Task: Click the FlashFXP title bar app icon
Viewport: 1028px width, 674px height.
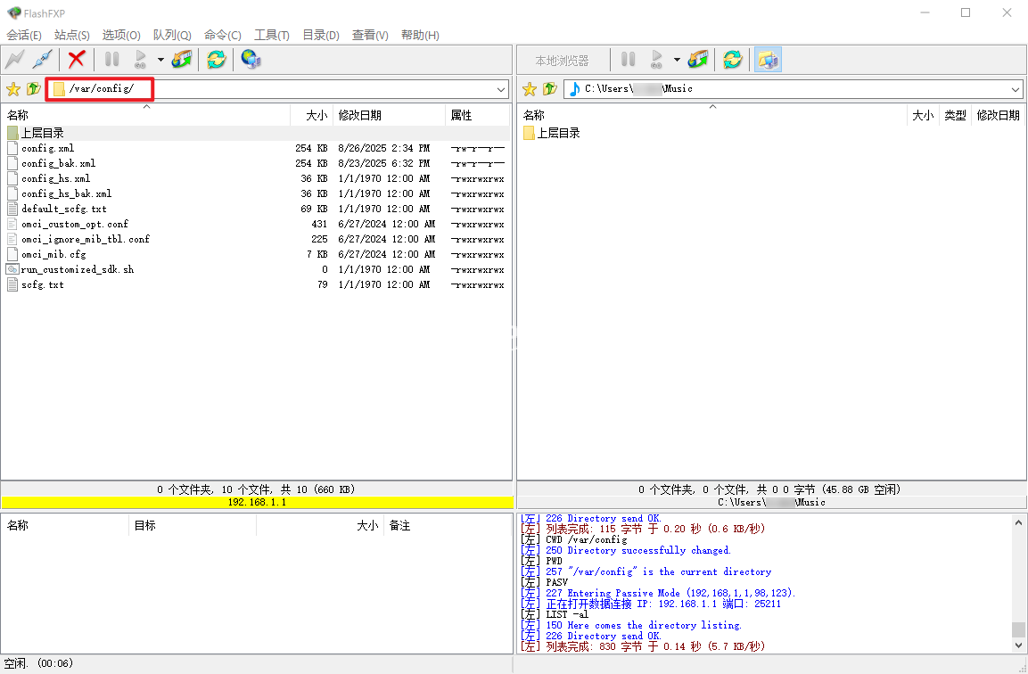Action: click(x=13, y=13)
